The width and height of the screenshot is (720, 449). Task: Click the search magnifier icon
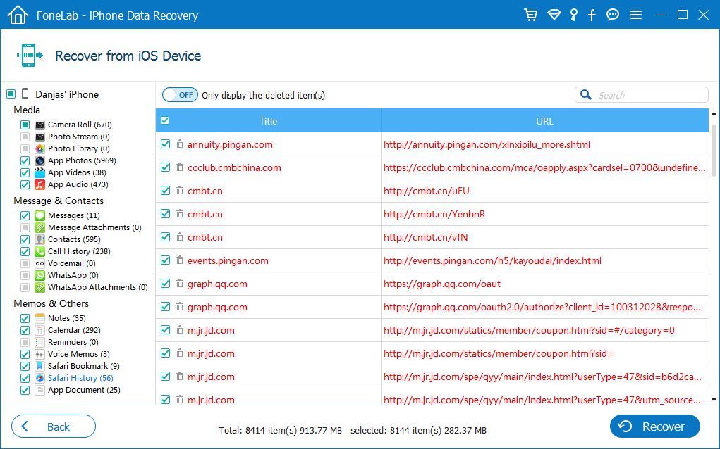[x=585, y=94]
